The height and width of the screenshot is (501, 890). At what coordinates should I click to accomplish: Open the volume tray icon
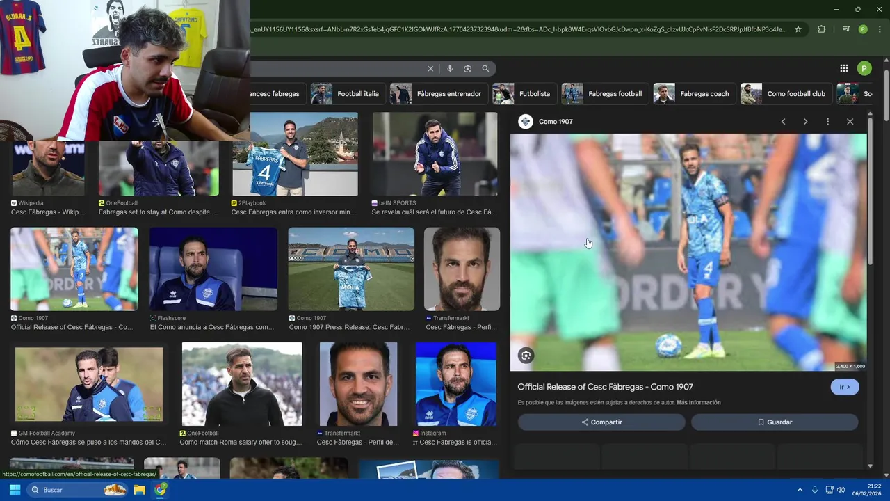(x=841, y=490)
